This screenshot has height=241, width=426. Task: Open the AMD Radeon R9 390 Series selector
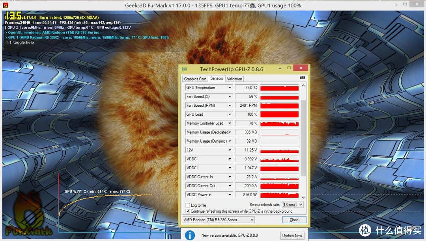point(219,220)
